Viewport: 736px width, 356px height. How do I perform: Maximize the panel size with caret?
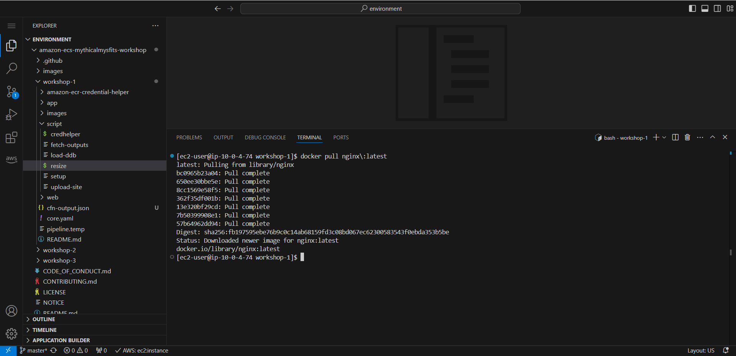713,137
